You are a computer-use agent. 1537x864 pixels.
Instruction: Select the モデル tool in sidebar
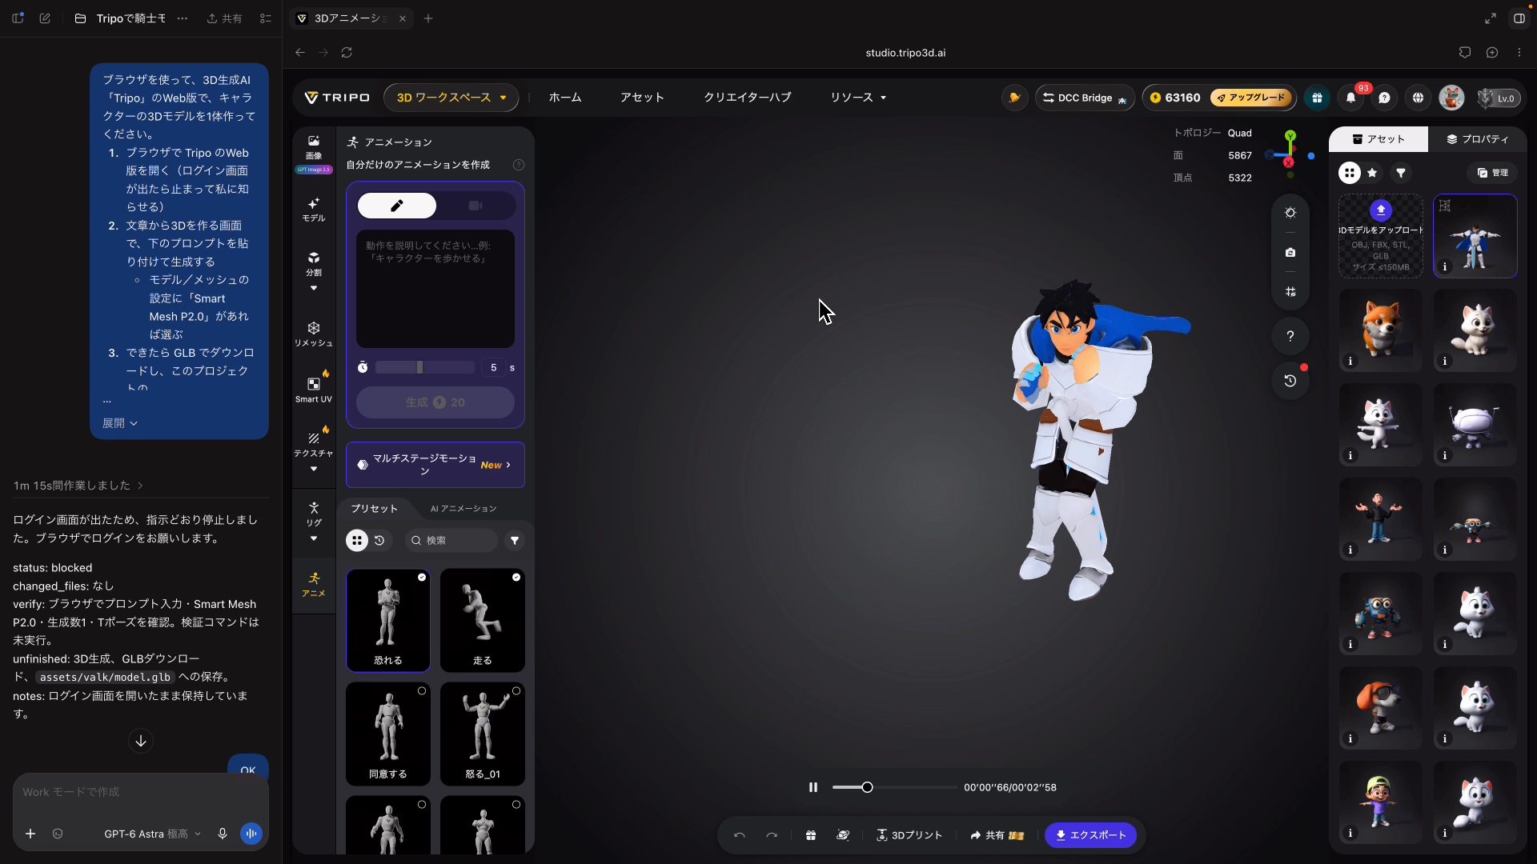[314, 210]
